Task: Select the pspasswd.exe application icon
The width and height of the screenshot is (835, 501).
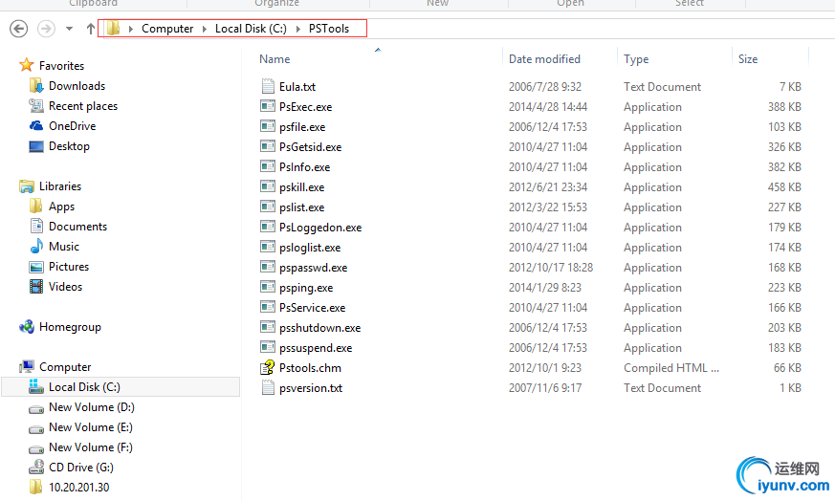Action: tap(268, 267)
